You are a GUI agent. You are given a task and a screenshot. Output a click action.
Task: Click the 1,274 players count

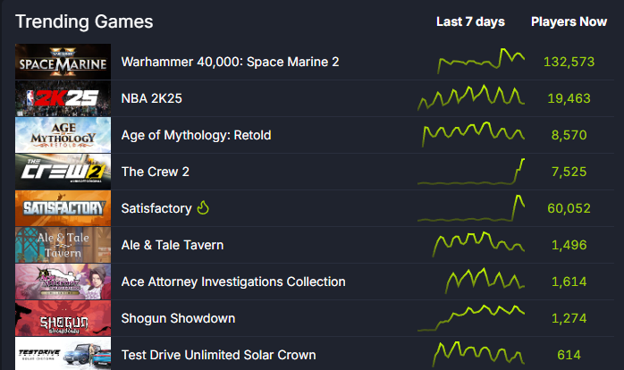click(569, 318)
